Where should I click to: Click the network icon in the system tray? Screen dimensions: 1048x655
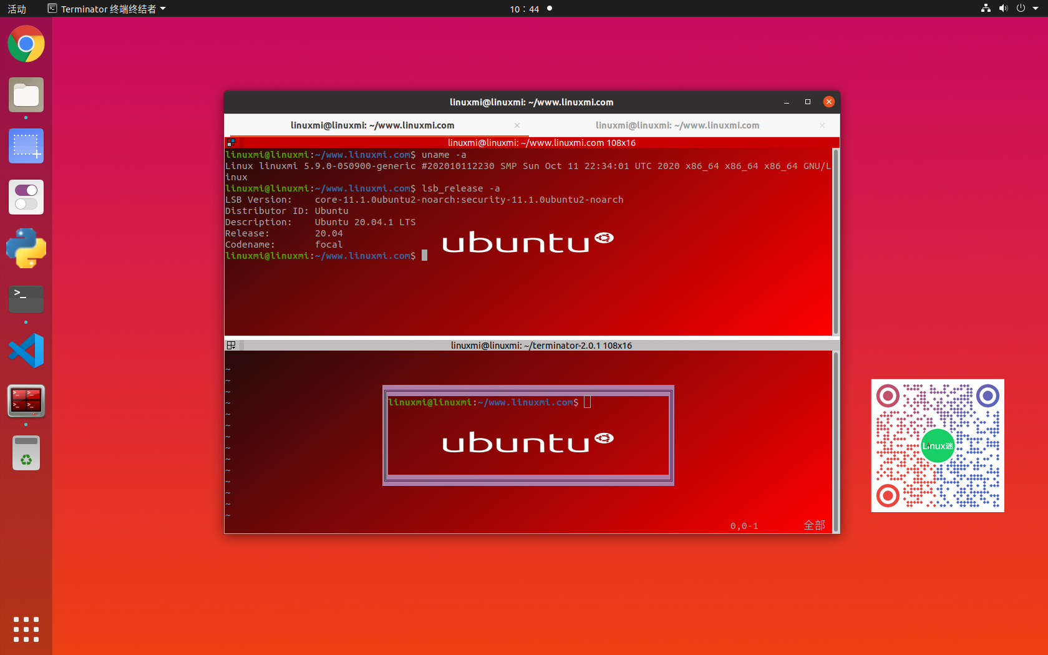tap(985, 9)
